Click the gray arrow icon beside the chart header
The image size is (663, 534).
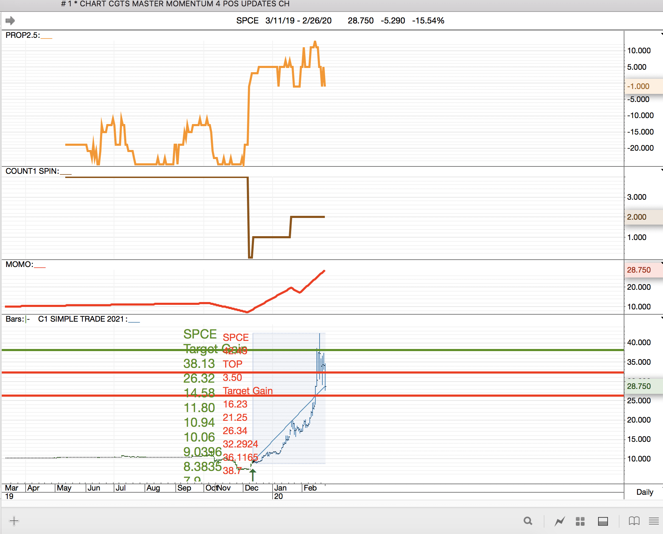10,21
